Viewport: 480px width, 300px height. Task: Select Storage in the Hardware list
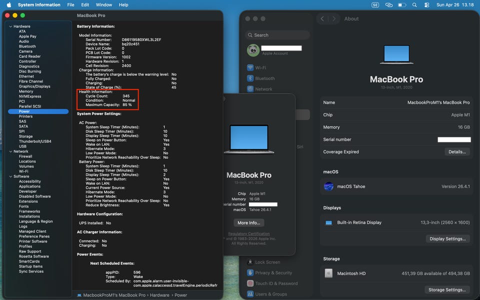coord(25,136)
